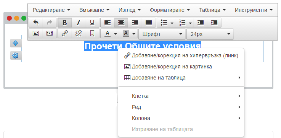Toggle italic formatting

[78, 23]
